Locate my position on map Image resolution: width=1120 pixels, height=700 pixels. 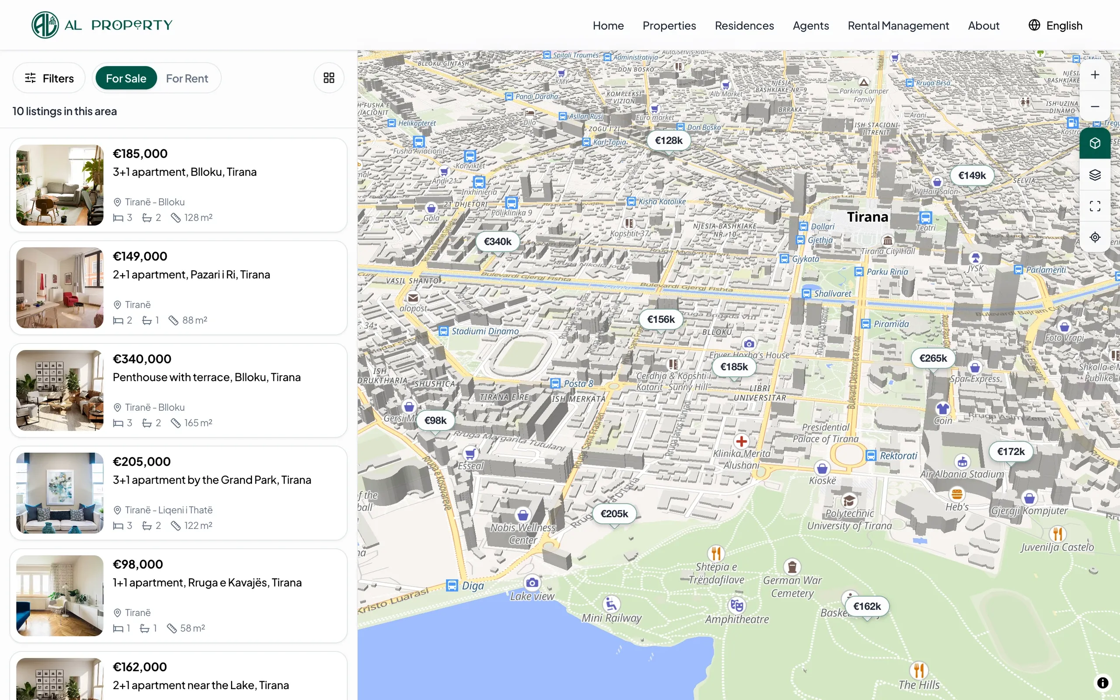tap(1095, 237)
